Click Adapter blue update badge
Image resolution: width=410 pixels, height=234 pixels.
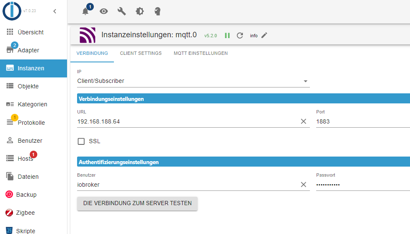[x=15, y=45]
